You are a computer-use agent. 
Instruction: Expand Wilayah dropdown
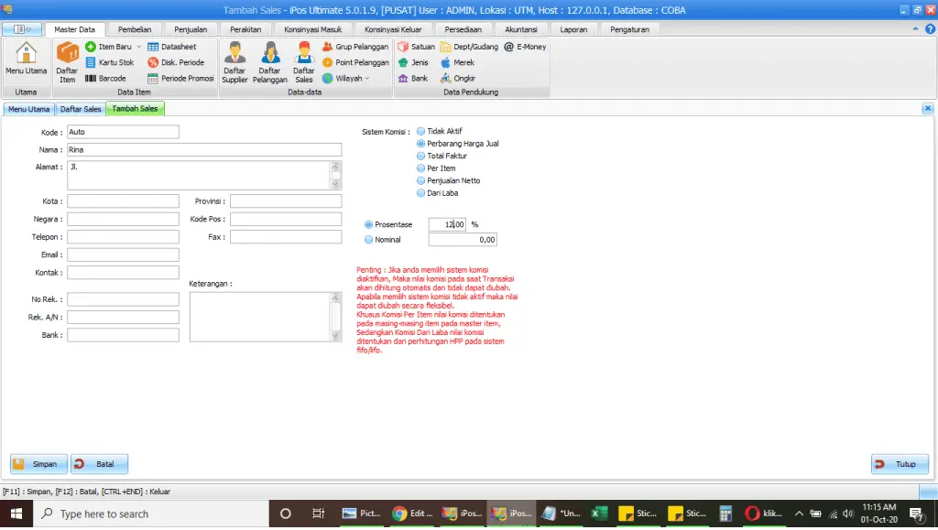coord(367,79)
